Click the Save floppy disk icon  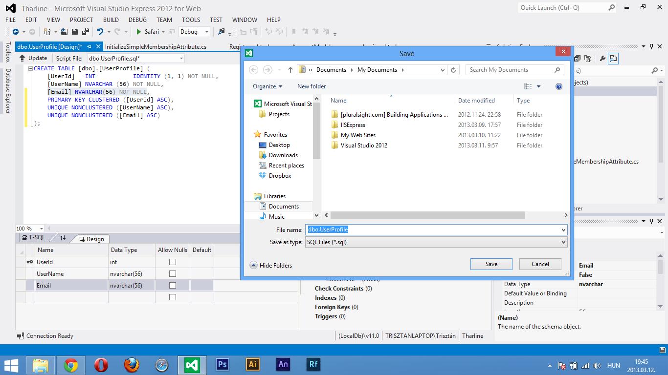75,32
